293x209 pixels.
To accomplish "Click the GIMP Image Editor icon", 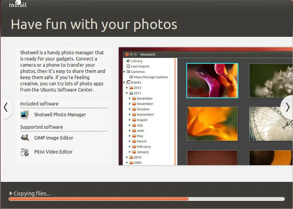I will 25,138.
